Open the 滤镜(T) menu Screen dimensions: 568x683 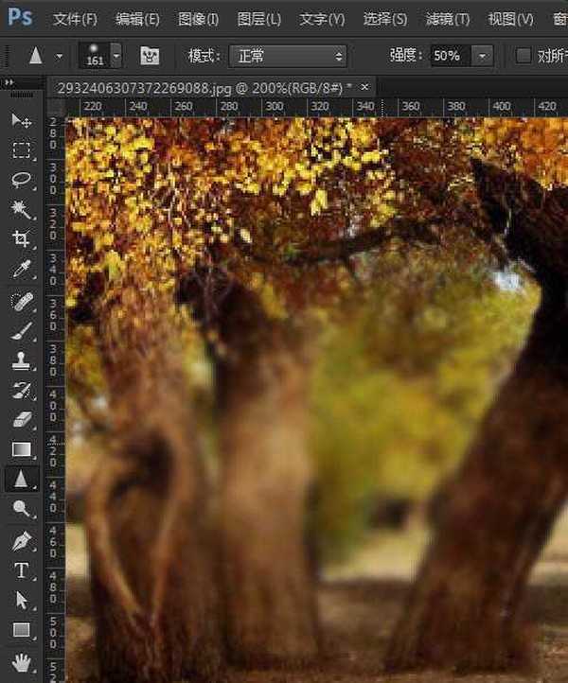point(447,19)
